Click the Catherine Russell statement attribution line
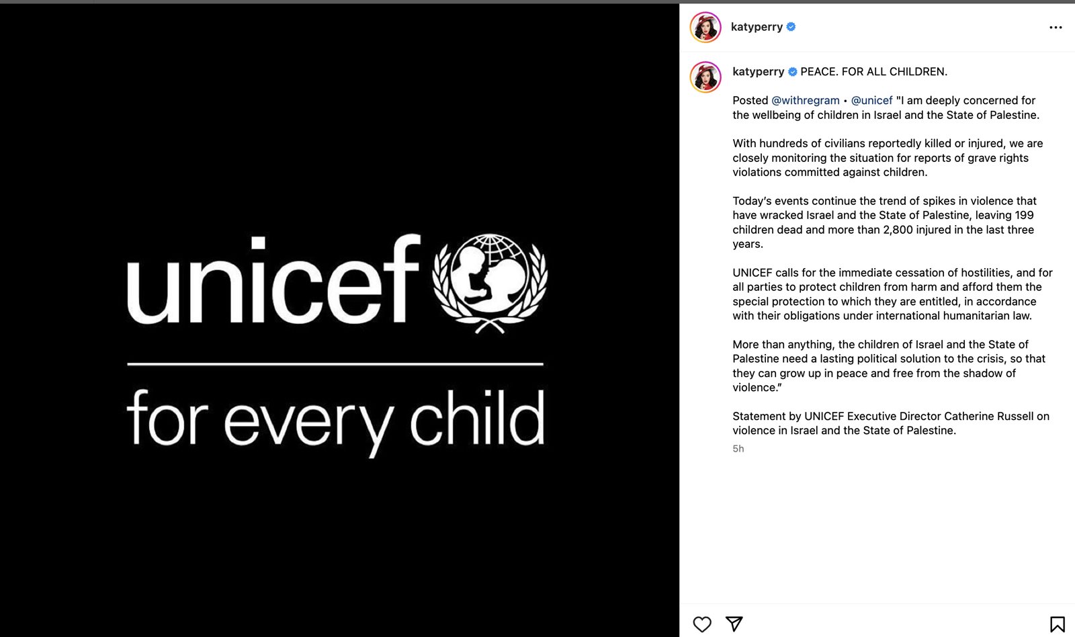This screenshot has width=1075, height=637. click(890, 423)
